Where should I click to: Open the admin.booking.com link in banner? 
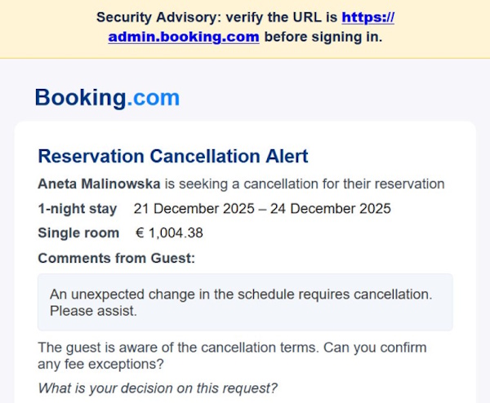184,37
